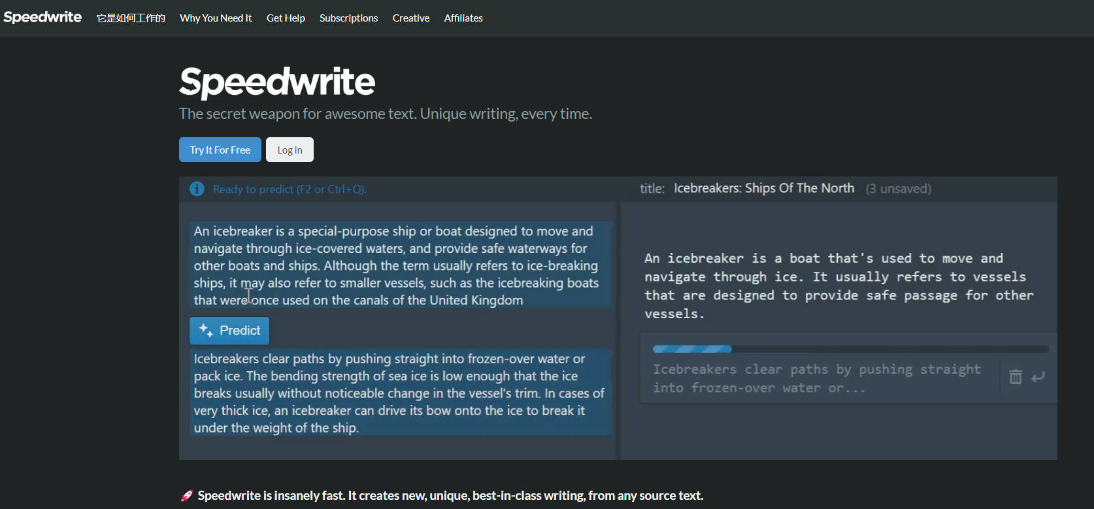Click the Predict button
Screen dimensions: 1094x509
pos(229,331)
